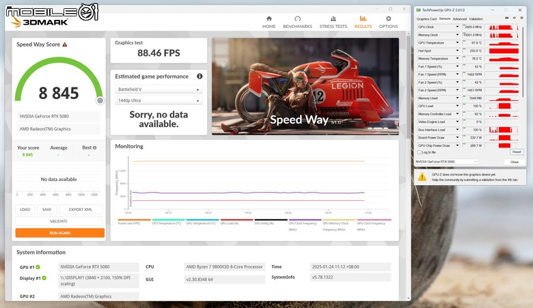Open the NVIDIA GeForce RTX 5080 GPU selector
The height and width of the screenshot is (308, 533).
(x=446, y=162)
